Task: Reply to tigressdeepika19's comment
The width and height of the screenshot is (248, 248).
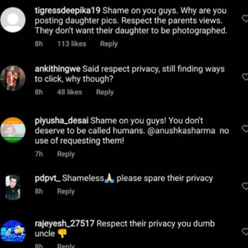Action: (109, 44)
